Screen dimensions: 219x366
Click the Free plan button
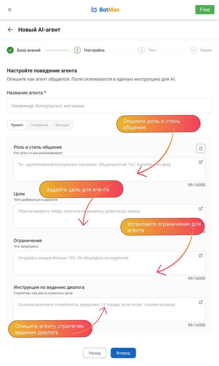pyautogui.click(x=205, y=10)
